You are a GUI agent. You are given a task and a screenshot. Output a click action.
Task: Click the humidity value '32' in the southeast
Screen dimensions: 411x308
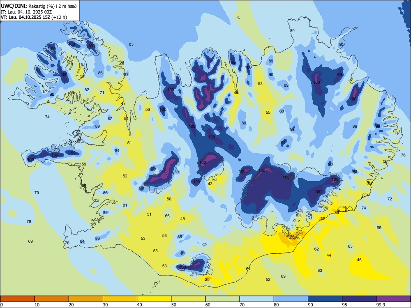pyautogui.click(x=323, y=219)
